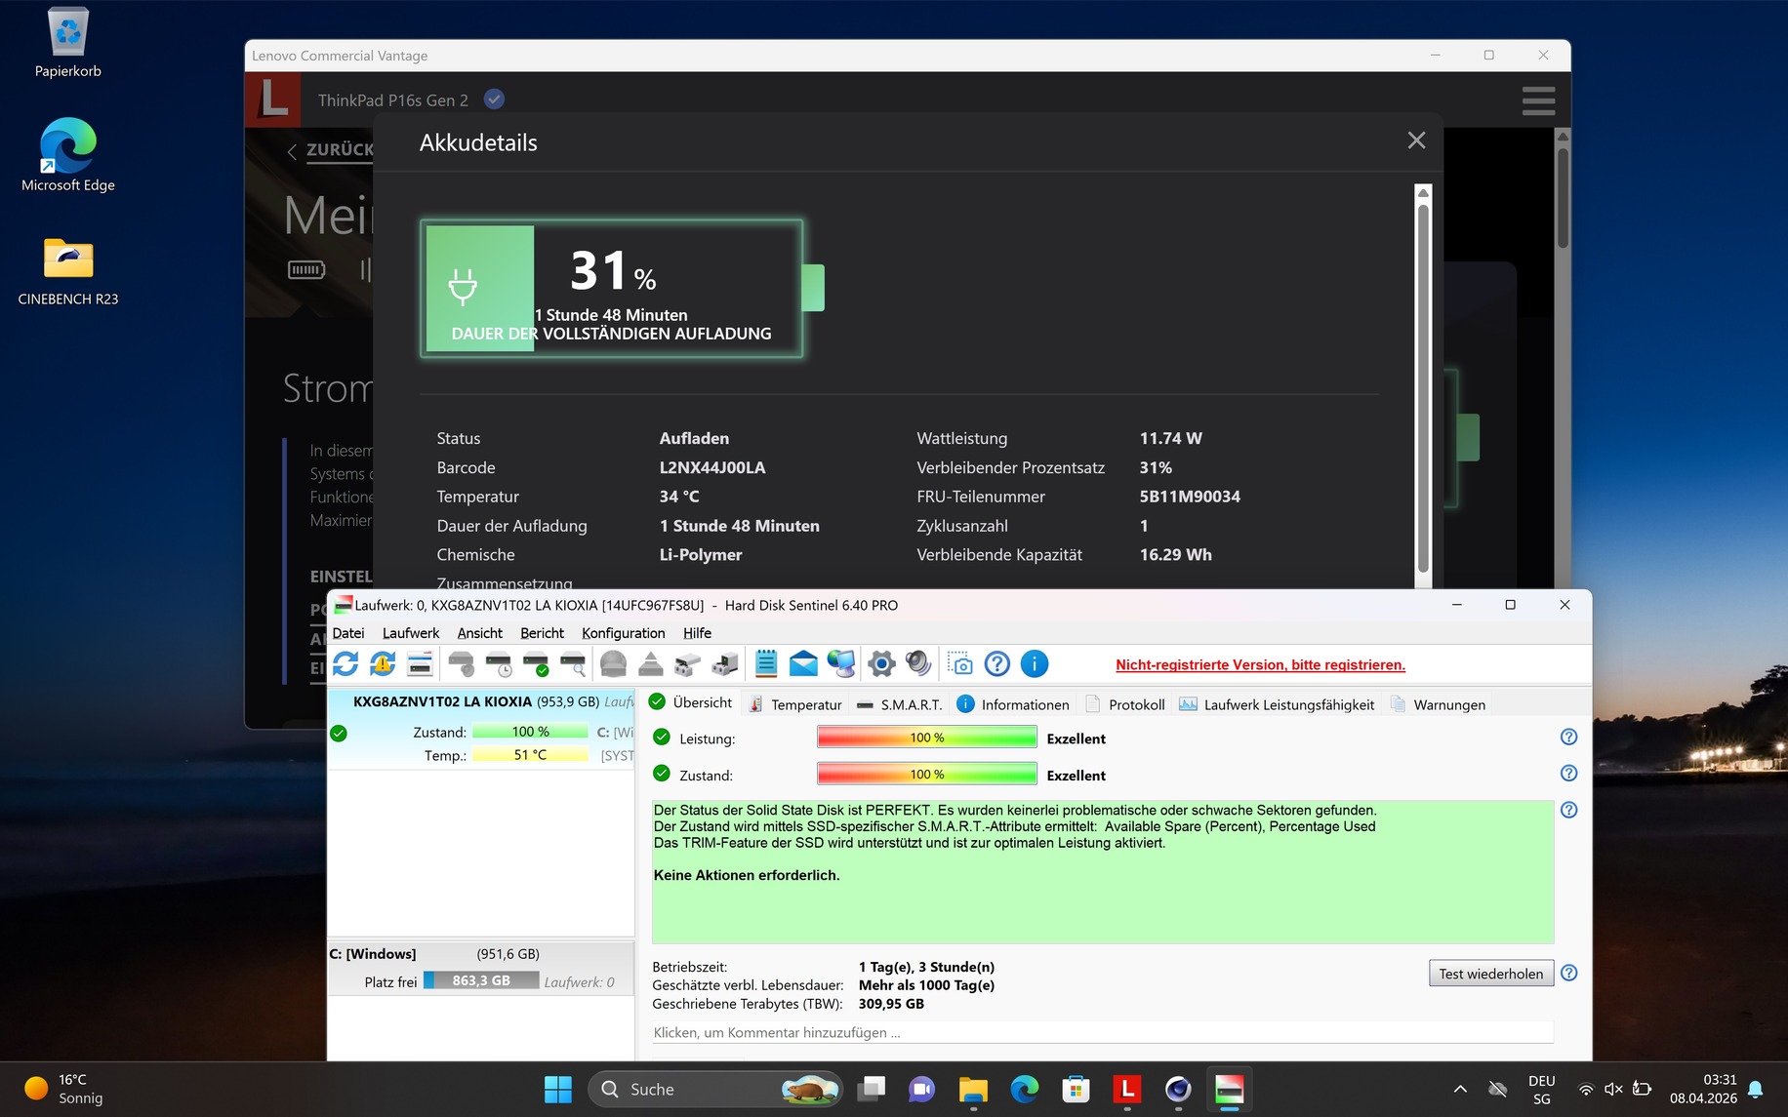
Task: Click the Platz frei 863,3 GB bar
Action: tap(481, 980)
